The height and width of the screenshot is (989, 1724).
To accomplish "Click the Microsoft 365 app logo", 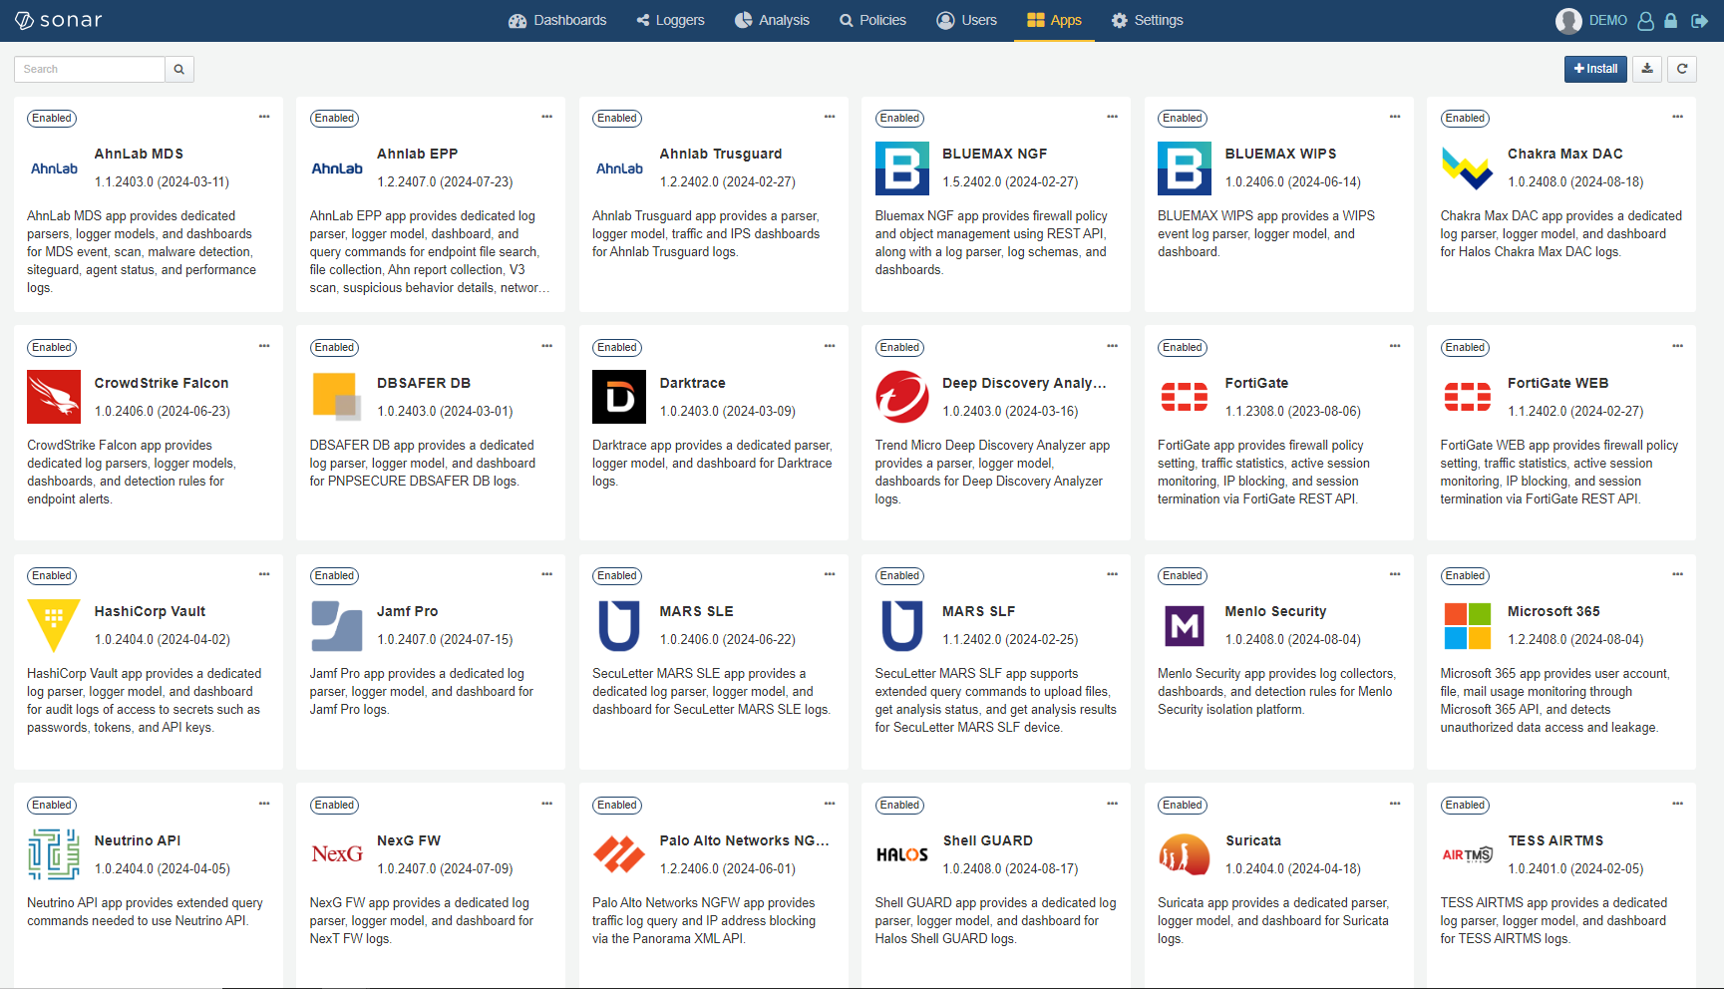I will pos(1467,626).
